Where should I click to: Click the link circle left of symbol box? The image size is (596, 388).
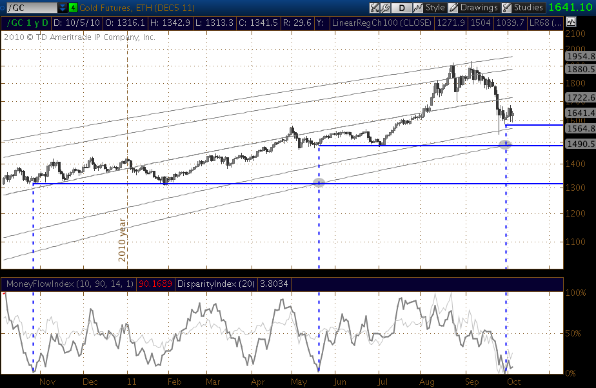pyautogui.click(x=4, y=8)
